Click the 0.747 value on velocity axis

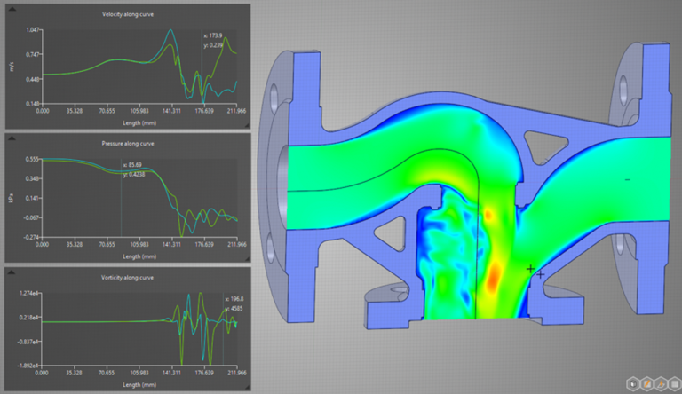point(33,54)
